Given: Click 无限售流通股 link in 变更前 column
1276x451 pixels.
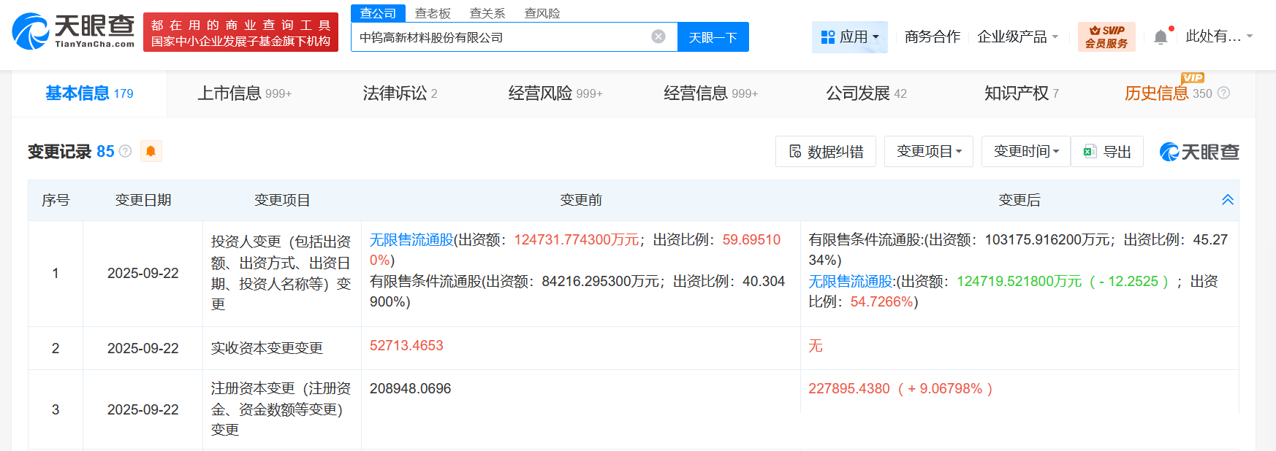Looking at the screenshot, I should tap(411, 240).
